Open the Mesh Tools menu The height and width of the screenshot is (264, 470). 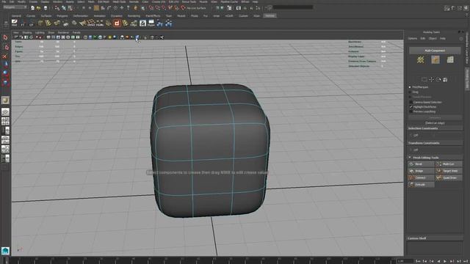tap(119, 1)
